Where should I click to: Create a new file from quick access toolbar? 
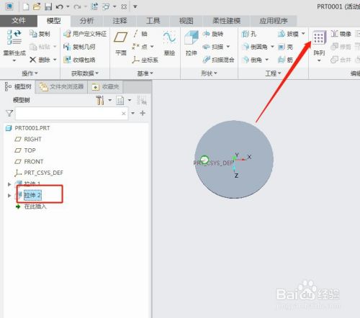26,6
